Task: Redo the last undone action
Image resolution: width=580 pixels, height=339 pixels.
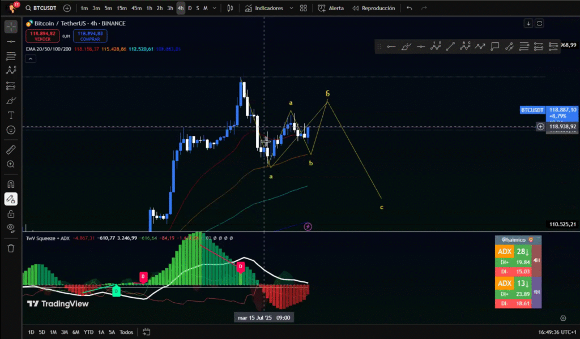Action: click(424, 8)
